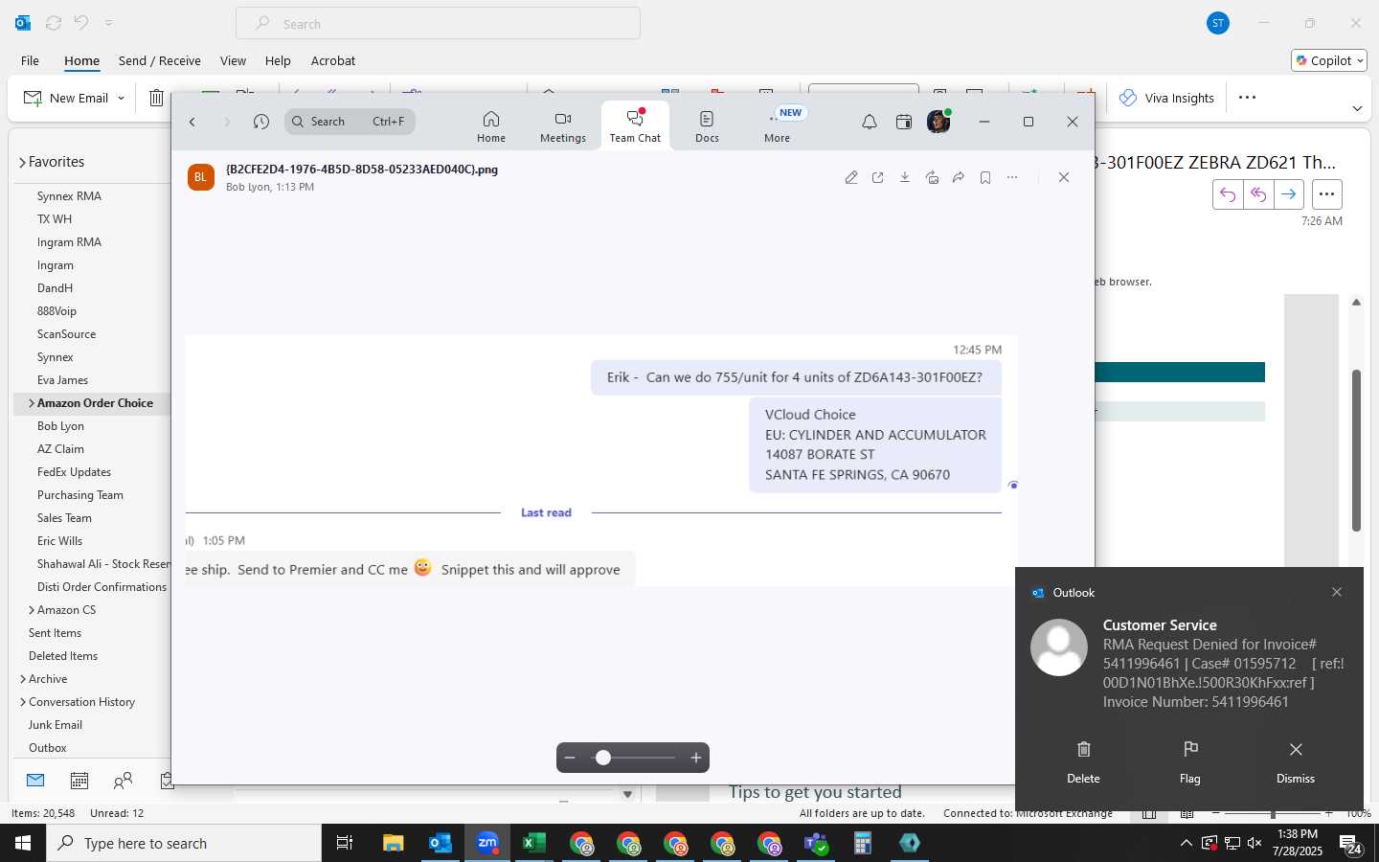Open the Acrobat ribbon tab
This screenshot has width=1379, height=862.
click(333, 60)
